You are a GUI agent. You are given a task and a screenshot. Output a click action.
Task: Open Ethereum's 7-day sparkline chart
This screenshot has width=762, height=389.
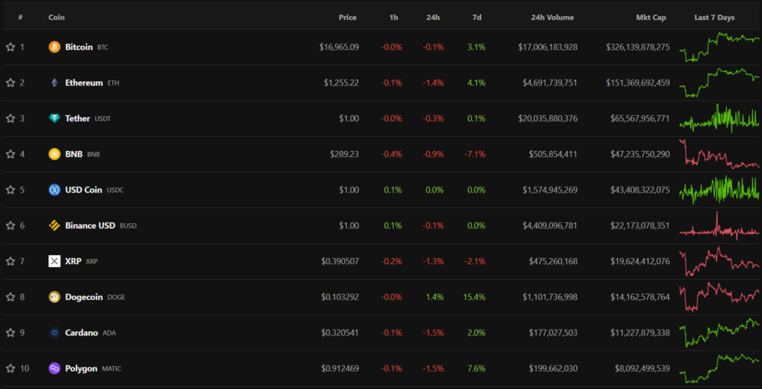[x=720, y=83]
